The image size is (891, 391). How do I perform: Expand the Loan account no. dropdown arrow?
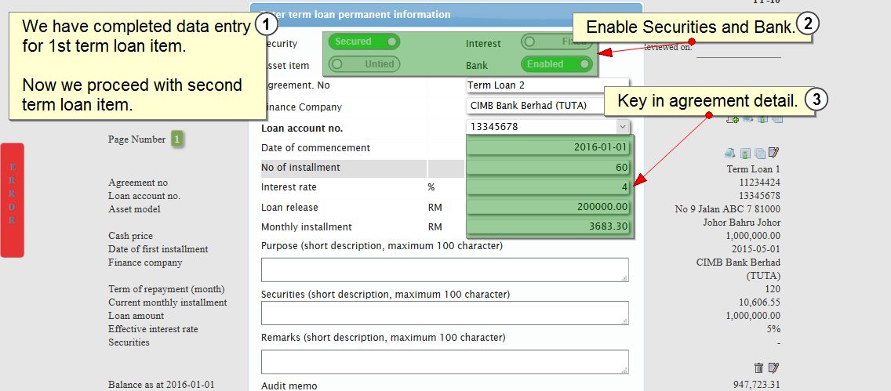click(x=622, y=126)
